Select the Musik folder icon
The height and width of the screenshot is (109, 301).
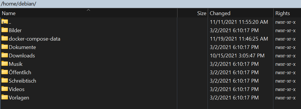pyautogui.click(x=5, y=63)
